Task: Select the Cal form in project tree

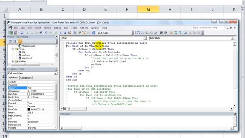Action: (x=24, y=52)
